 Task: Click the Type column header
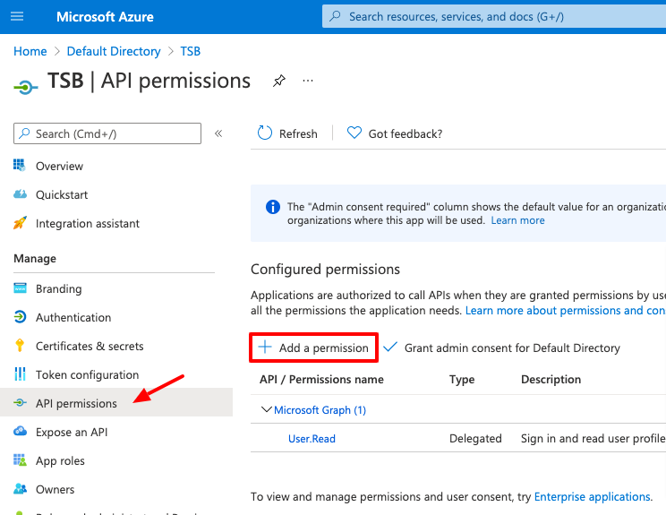462,379
